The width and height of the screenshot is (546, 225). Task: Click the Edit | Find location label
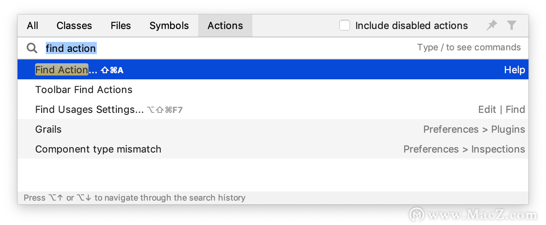click(501, 109)
